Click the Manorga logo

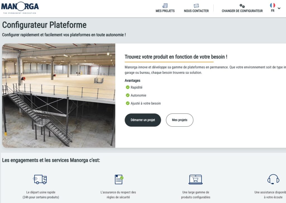pyautogui.click(x=20, y=7)
